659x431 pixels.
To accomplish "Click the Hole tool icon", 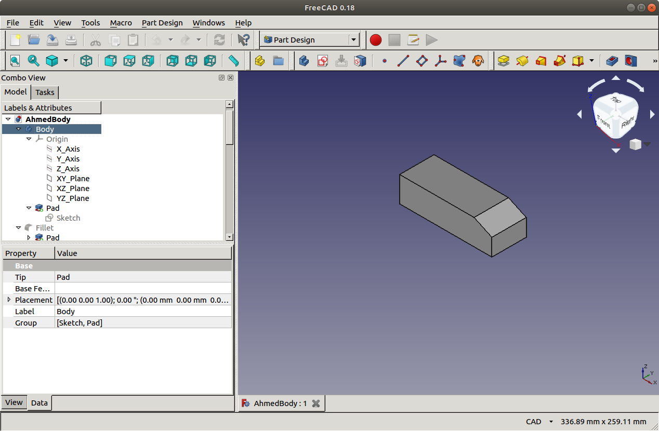I will click(x=630, y=61).
